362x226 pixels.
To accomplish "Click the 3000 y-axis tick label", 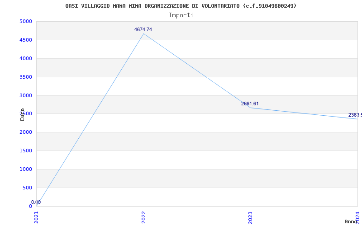I will click(x=26, y=95).
